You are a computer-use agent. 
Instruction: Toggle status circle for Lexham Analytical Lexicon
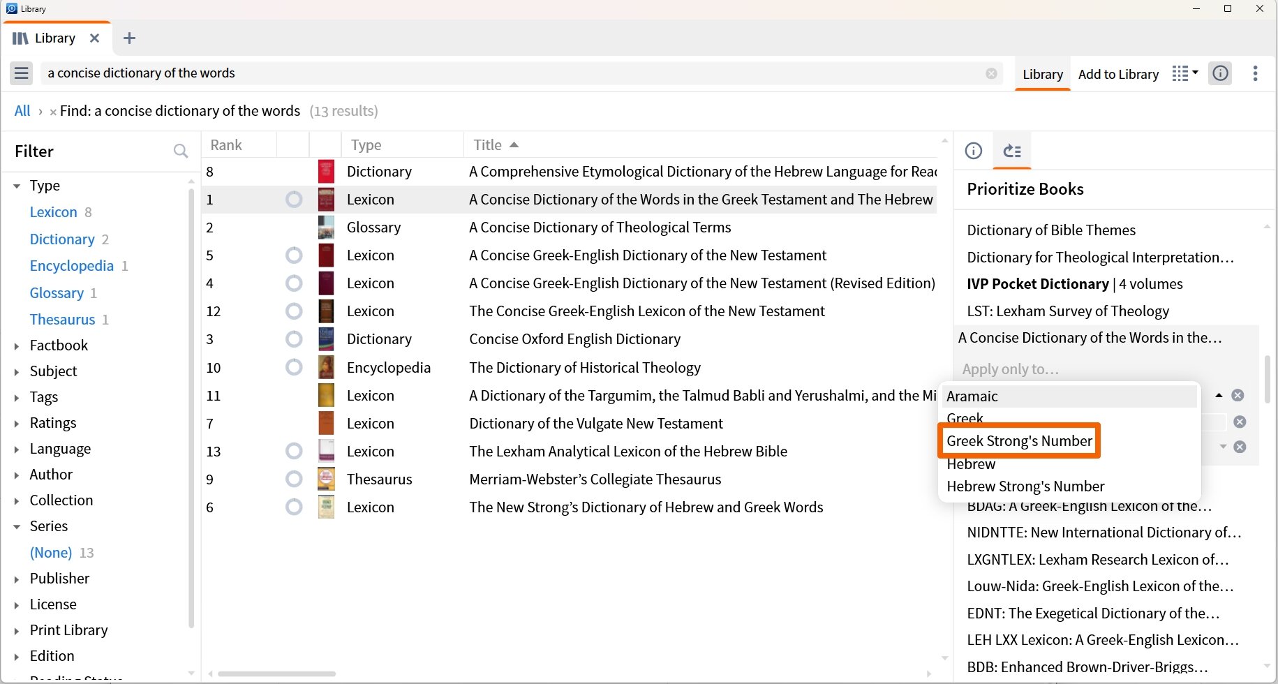pyautogui.click(x=294, y=452)
